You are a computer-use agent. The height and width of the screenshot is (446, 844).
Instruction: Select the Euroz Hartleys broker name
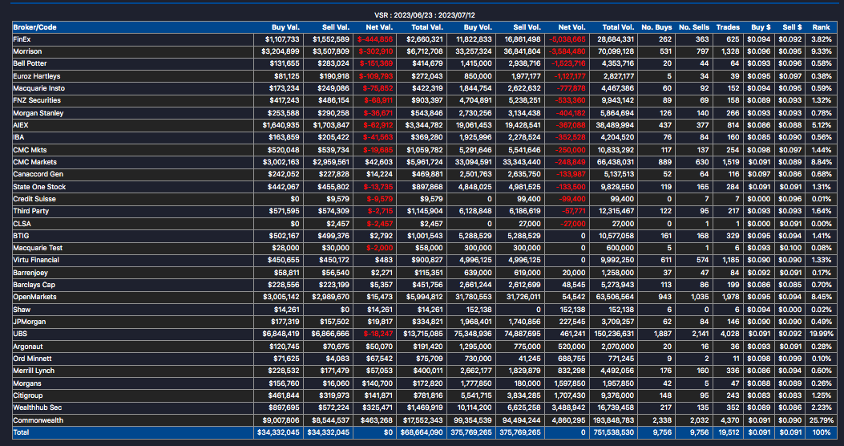37,76
